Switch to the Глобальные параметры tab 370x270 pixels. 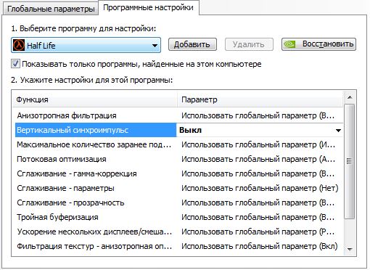click(x=51, y=9)
